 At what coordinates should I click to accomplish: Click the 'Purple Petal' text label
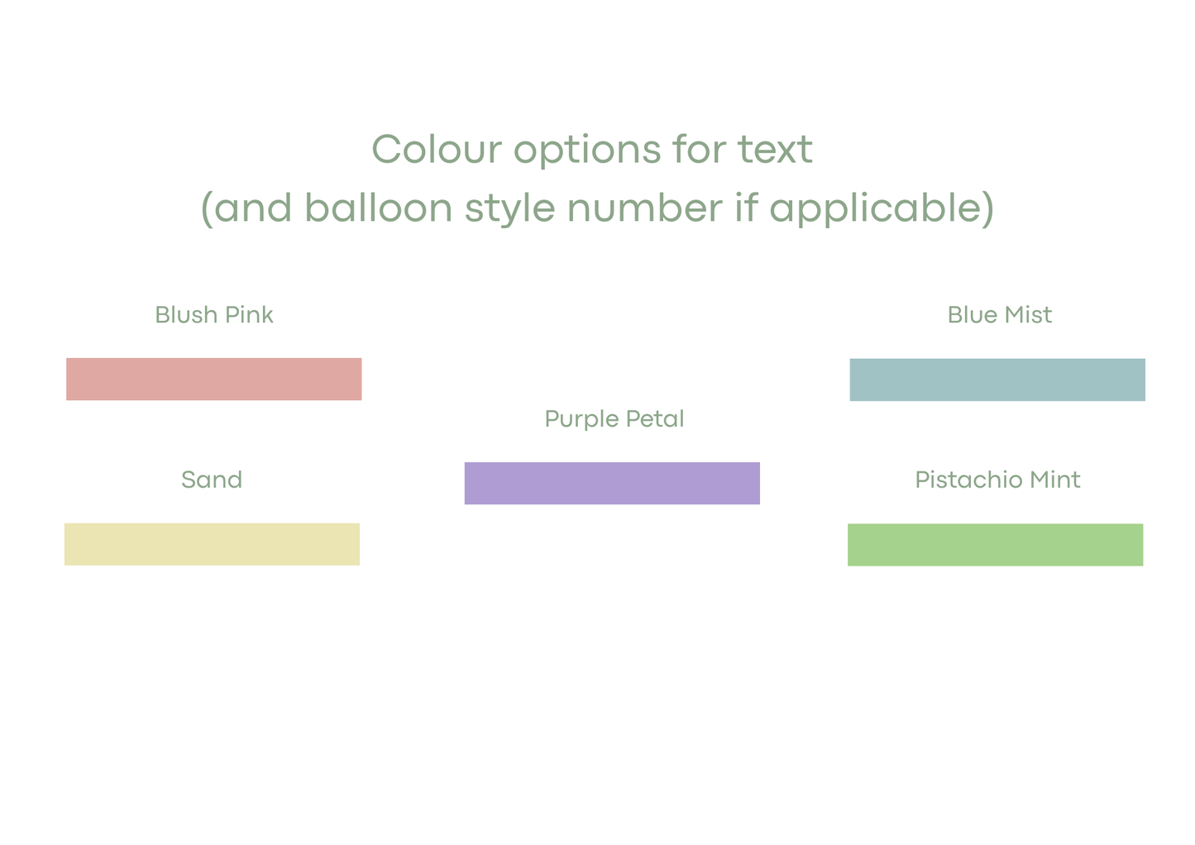[x=614, y=419]
